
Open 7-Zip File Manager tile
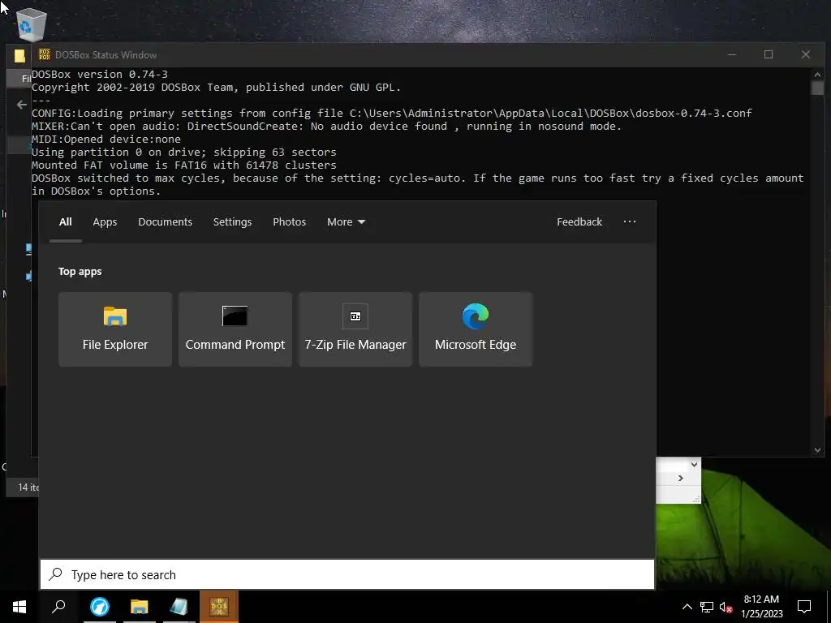[x=355, y=329]
